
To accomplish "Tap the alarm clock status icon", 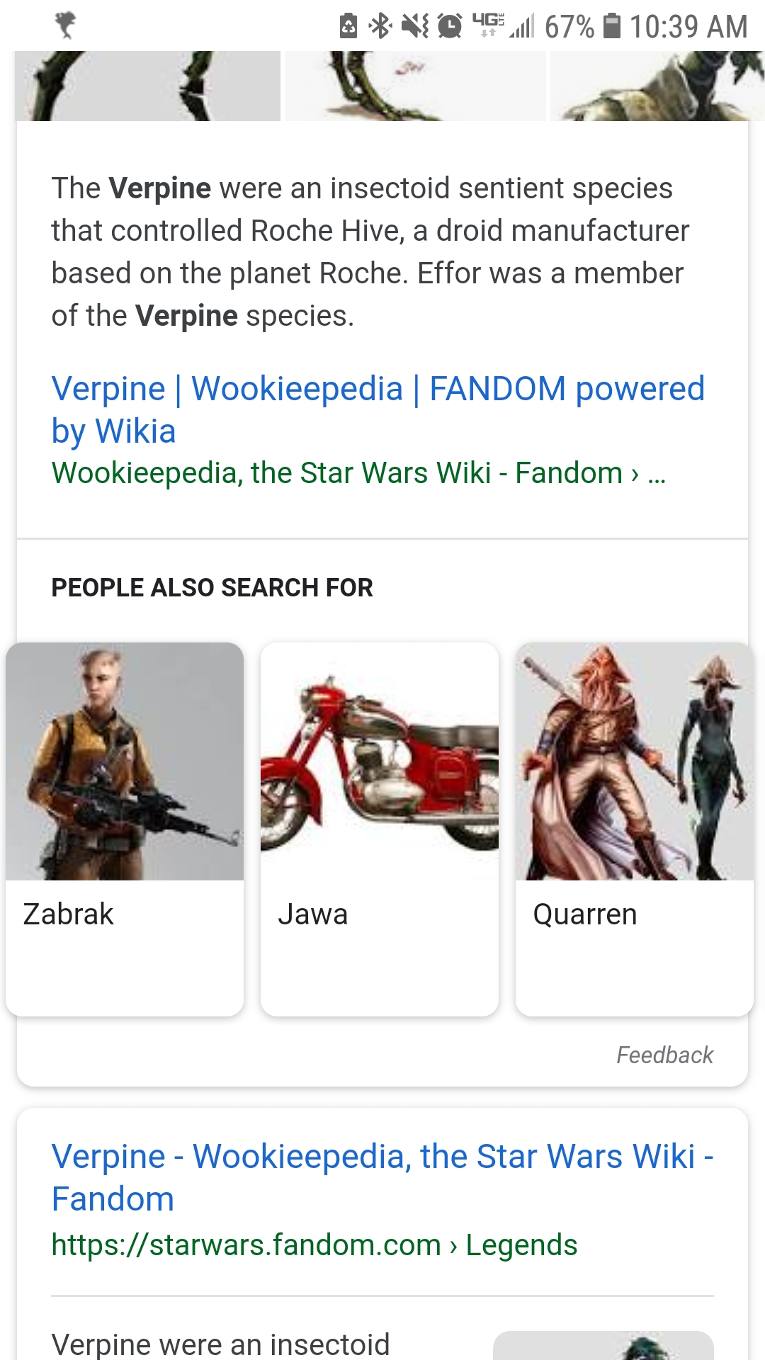I will [448, 25].
